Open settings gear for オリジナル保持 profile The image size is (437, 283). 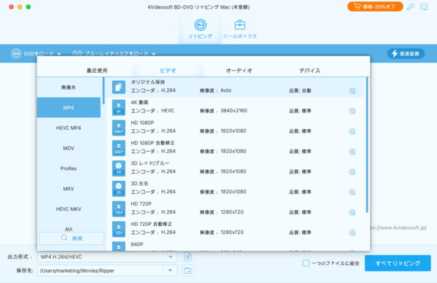(352, 90)
